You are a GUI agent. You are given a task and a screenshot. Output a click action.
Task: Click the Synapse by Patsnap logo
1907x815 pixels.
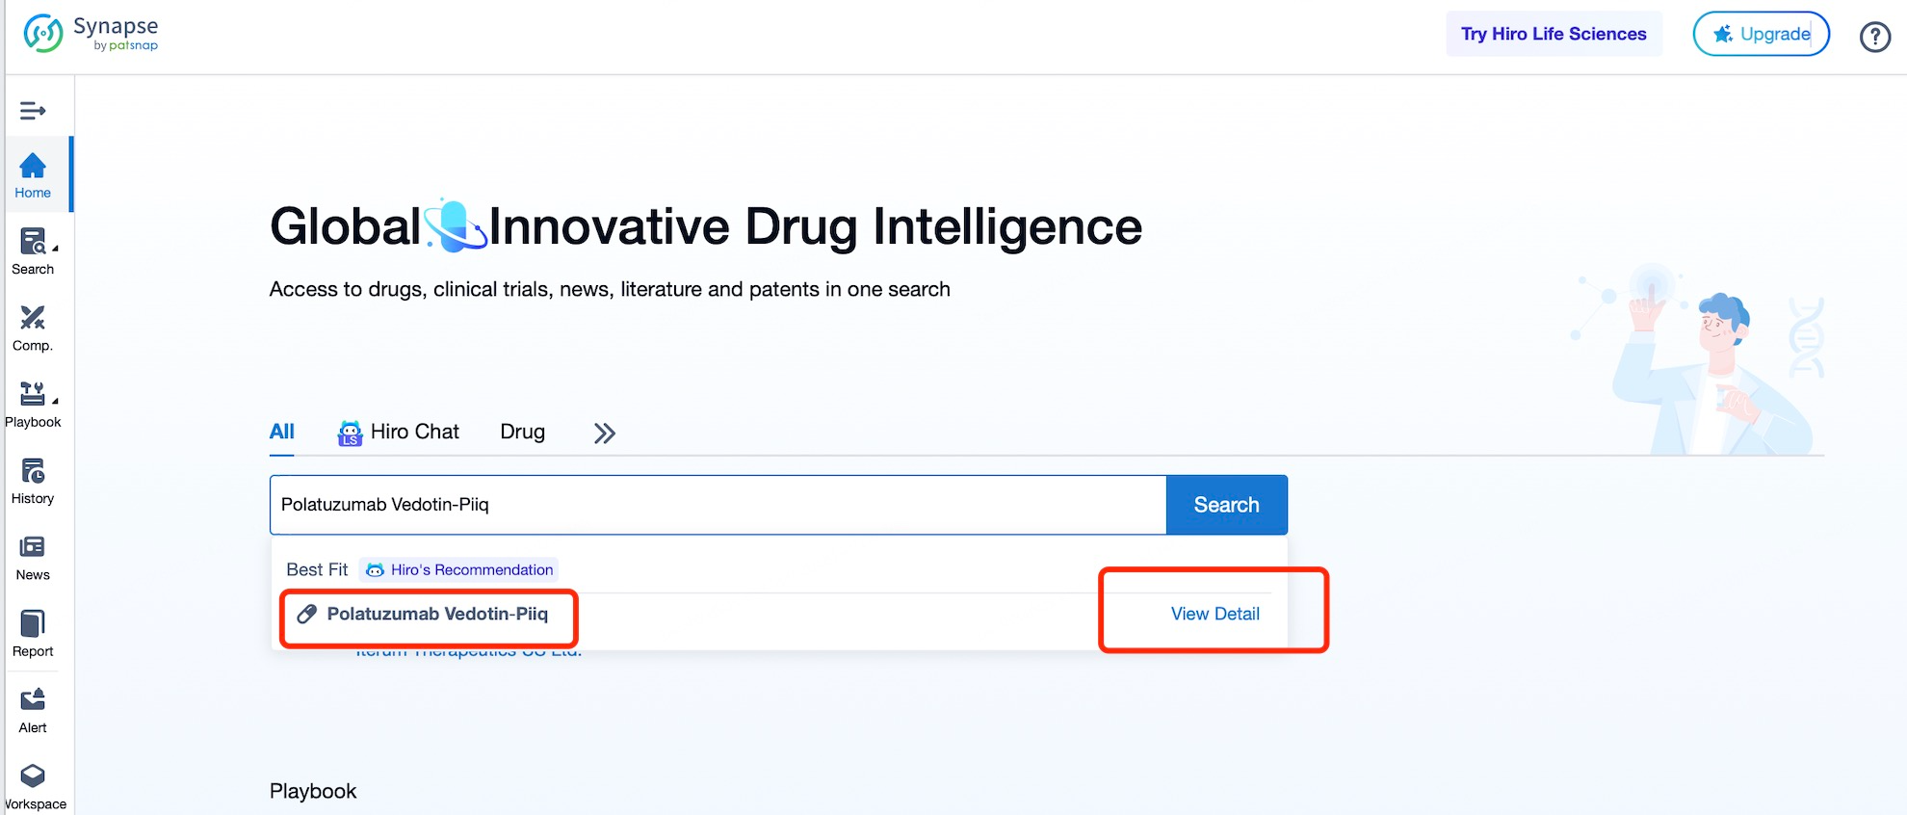[x=91, y=34]
